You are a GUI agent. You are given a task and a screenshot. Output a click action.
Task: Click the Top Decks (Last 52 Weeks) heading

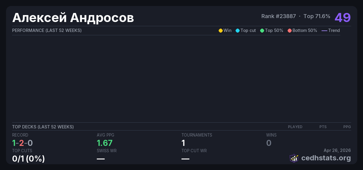pos(43,127)
